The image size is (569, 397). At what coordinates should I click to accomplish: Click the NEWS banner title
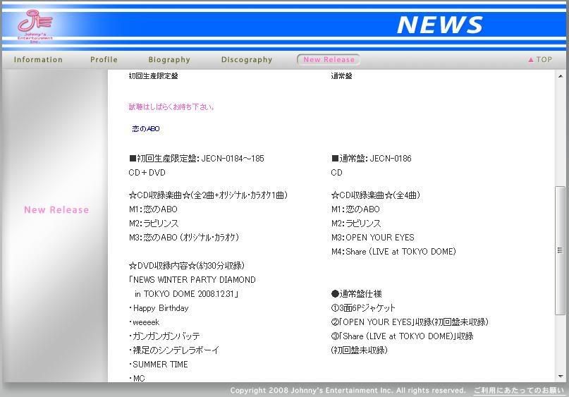(439, 25)
